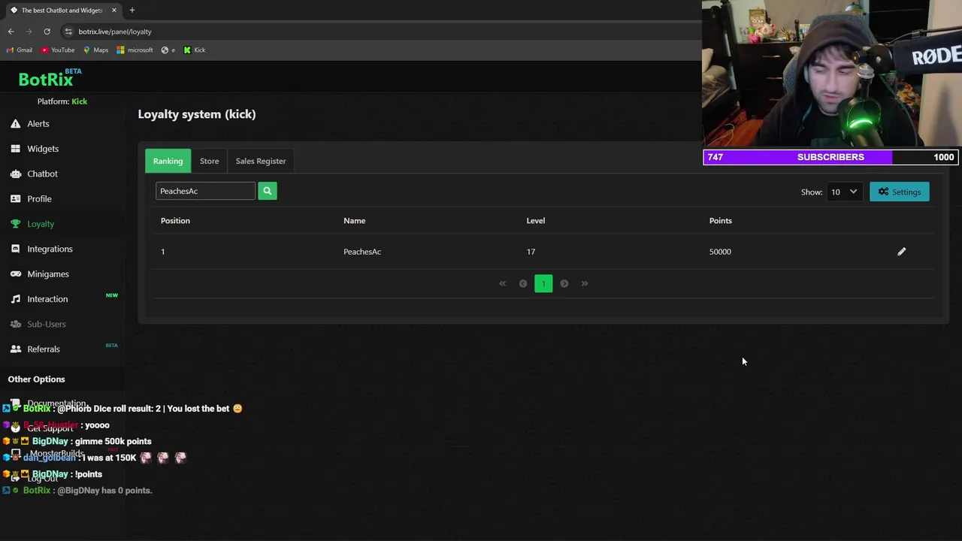Click the Kick platform link
Screen dimensions: 962x541
tap(80, 101)
